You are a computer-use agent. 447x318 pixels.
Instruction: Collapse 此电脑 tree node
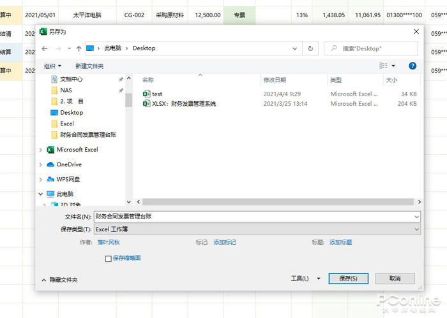click(40, 194)
